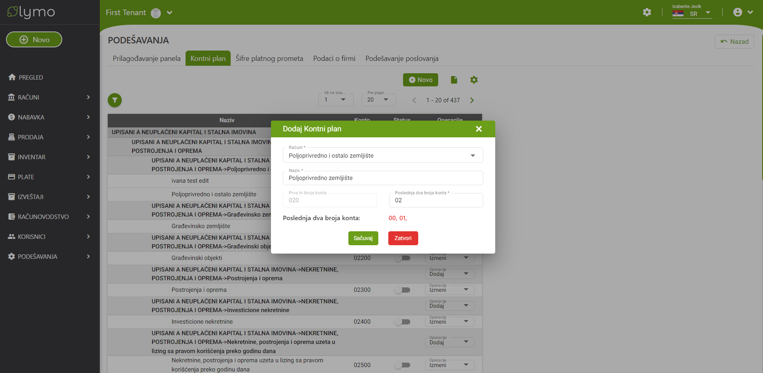
Task: Go to next page arrow
Action: point(472,100)
